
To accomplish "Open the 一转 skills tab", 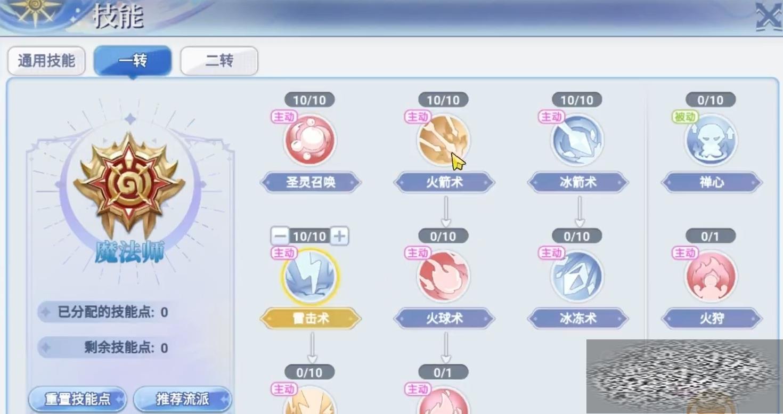I will point(133,61).
